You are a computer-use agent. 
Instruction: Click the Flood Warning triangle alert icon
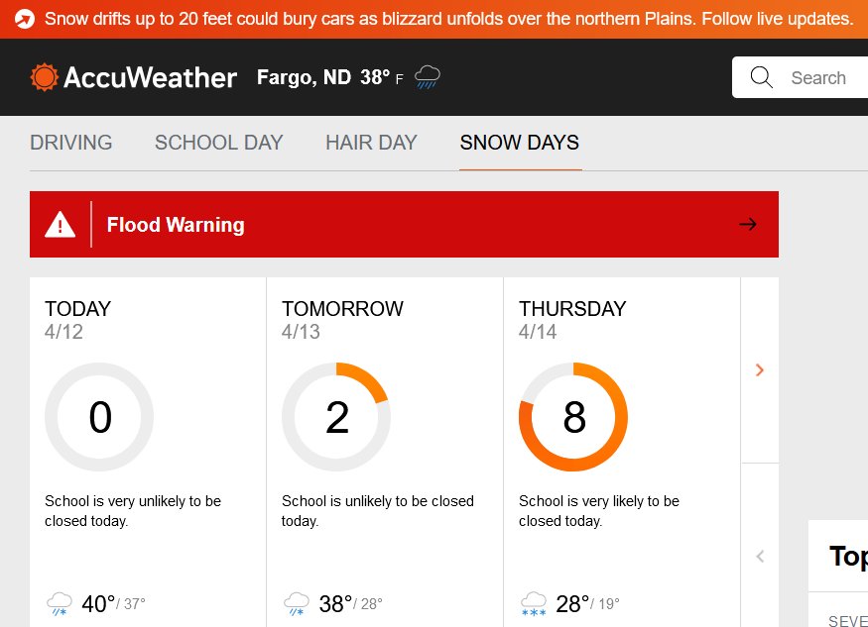pyautogui.click(x=61, y=225)
